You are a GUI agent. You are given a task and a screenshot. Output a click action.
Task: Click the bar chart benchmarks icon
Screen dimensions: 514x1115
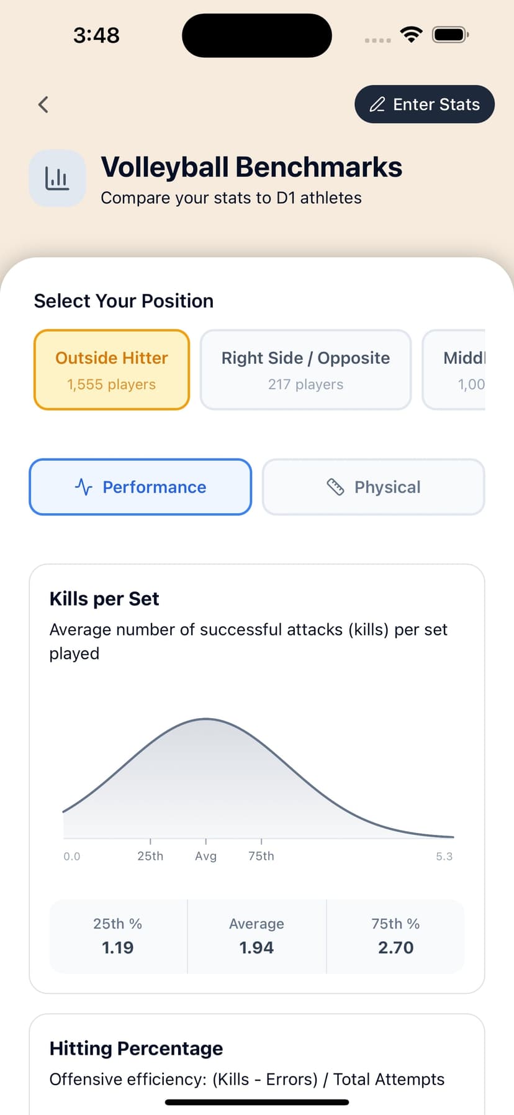(57, 177)
